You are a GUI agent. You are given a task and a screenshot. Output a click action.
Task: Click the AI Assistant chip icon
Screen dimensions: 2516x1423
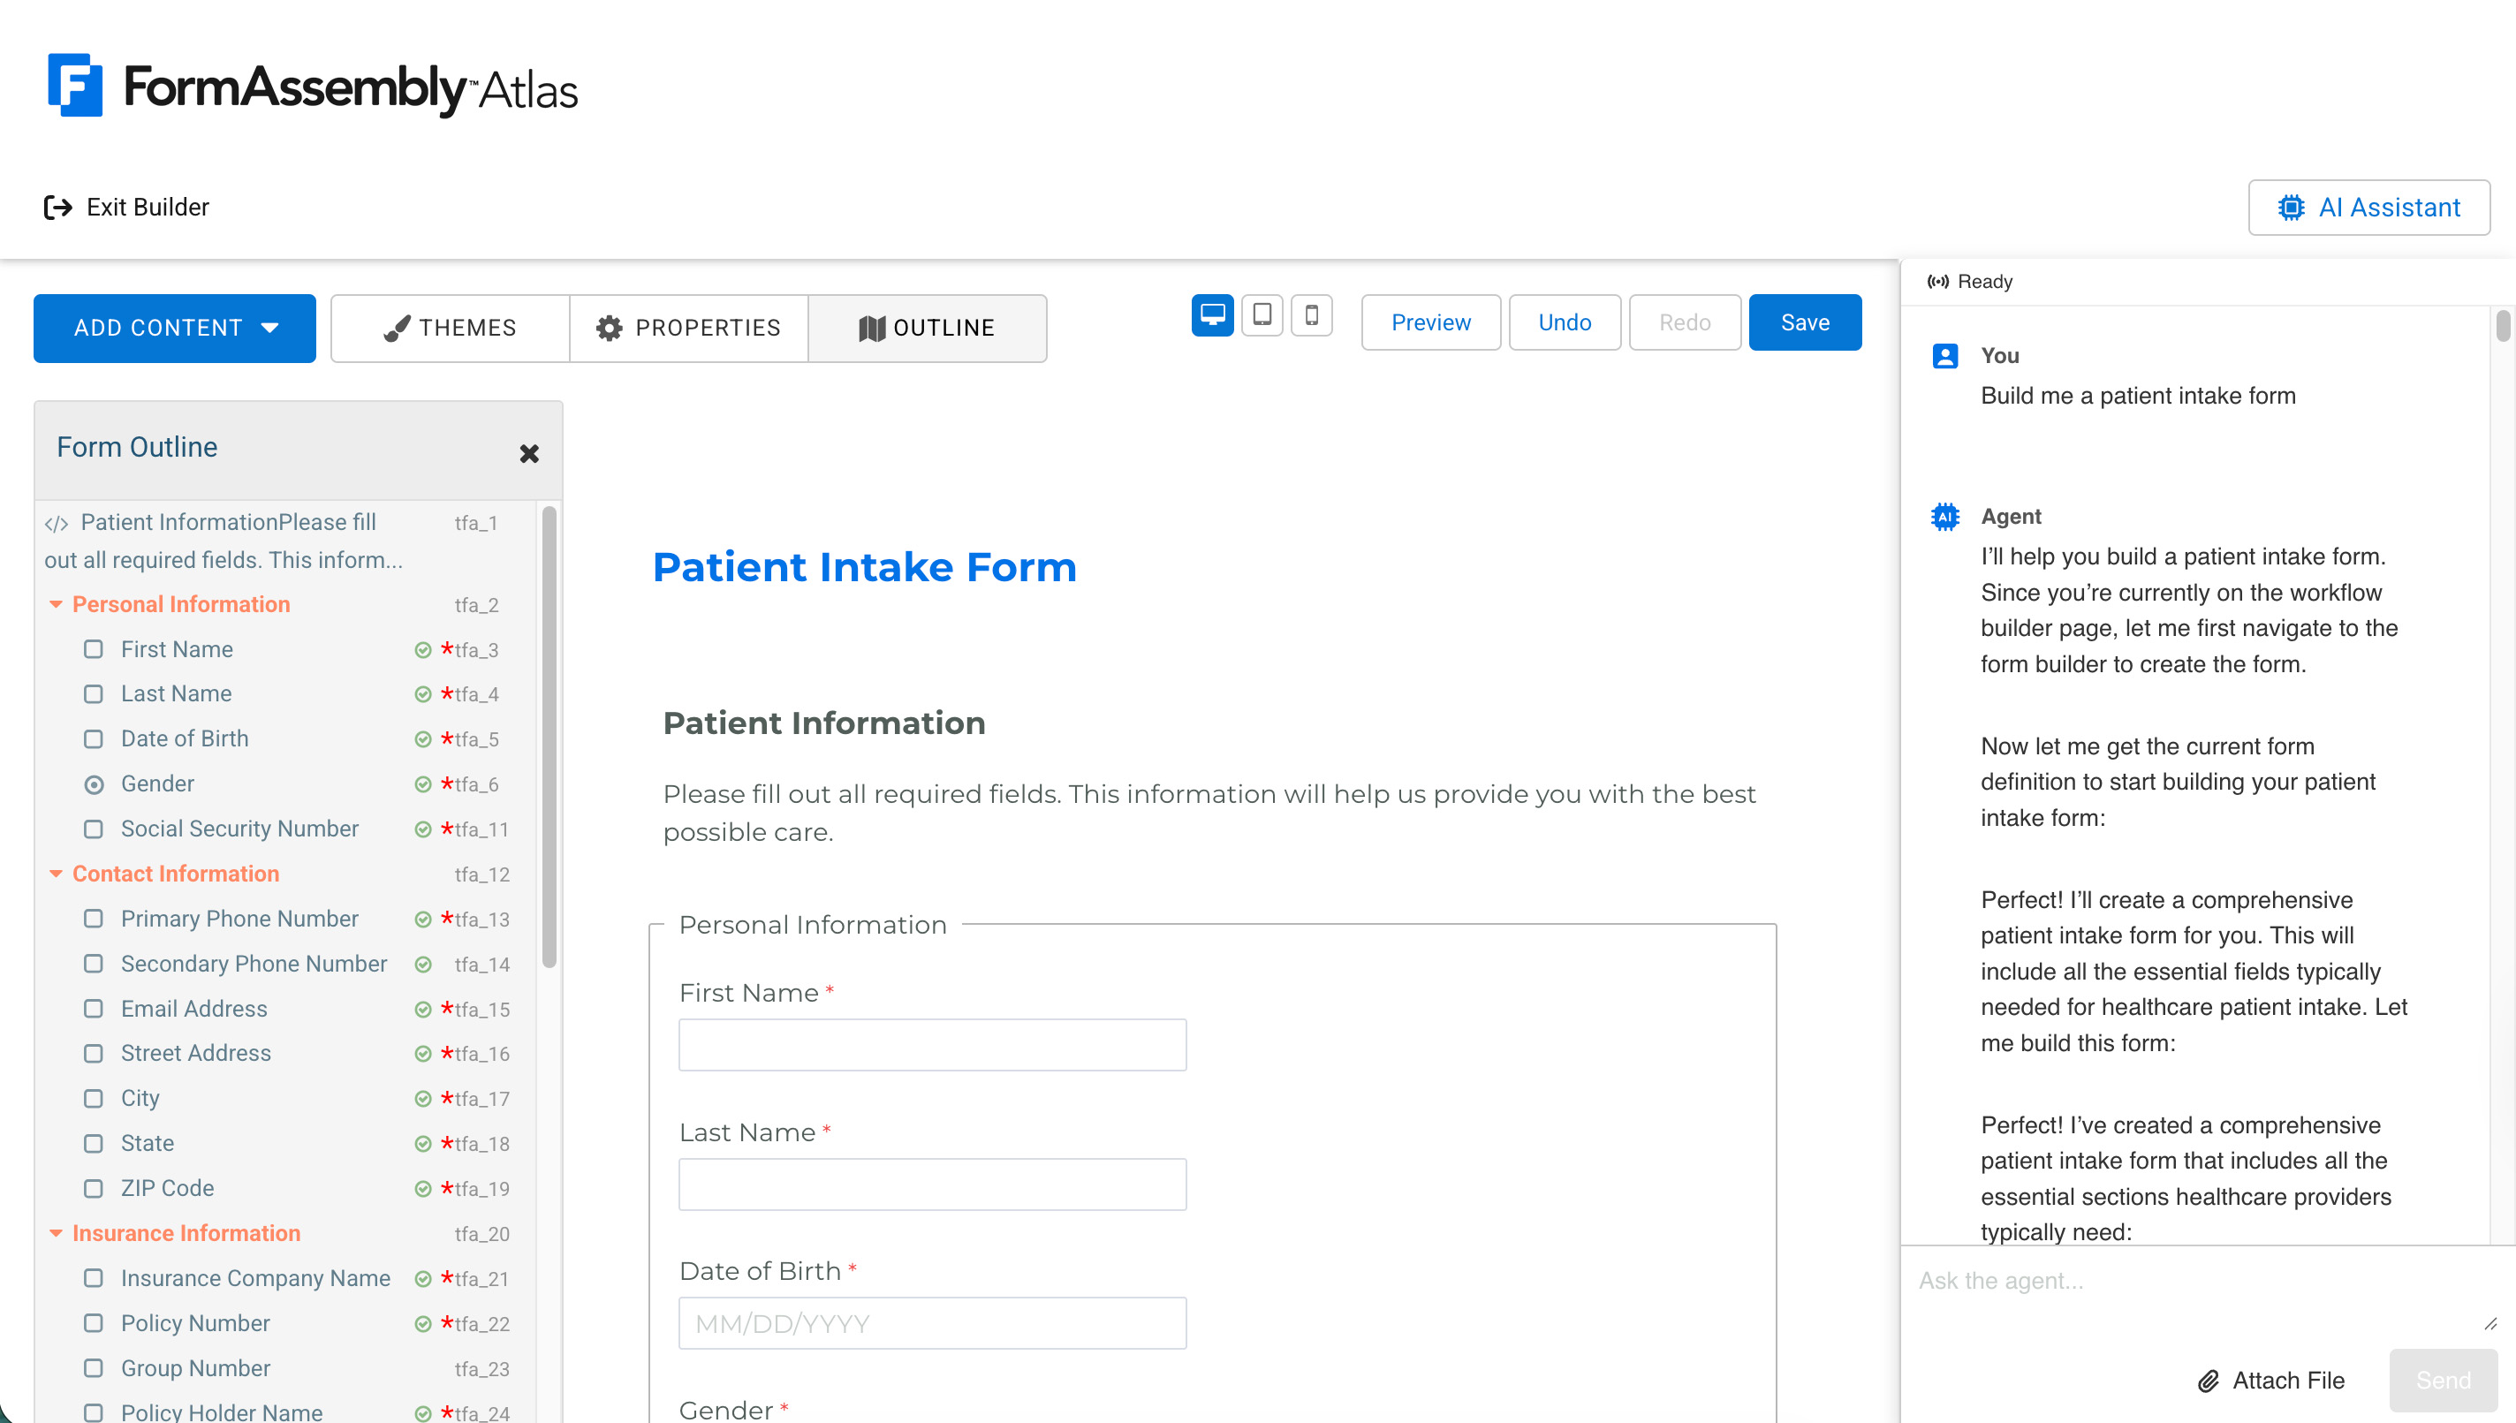coord(2290,208)
